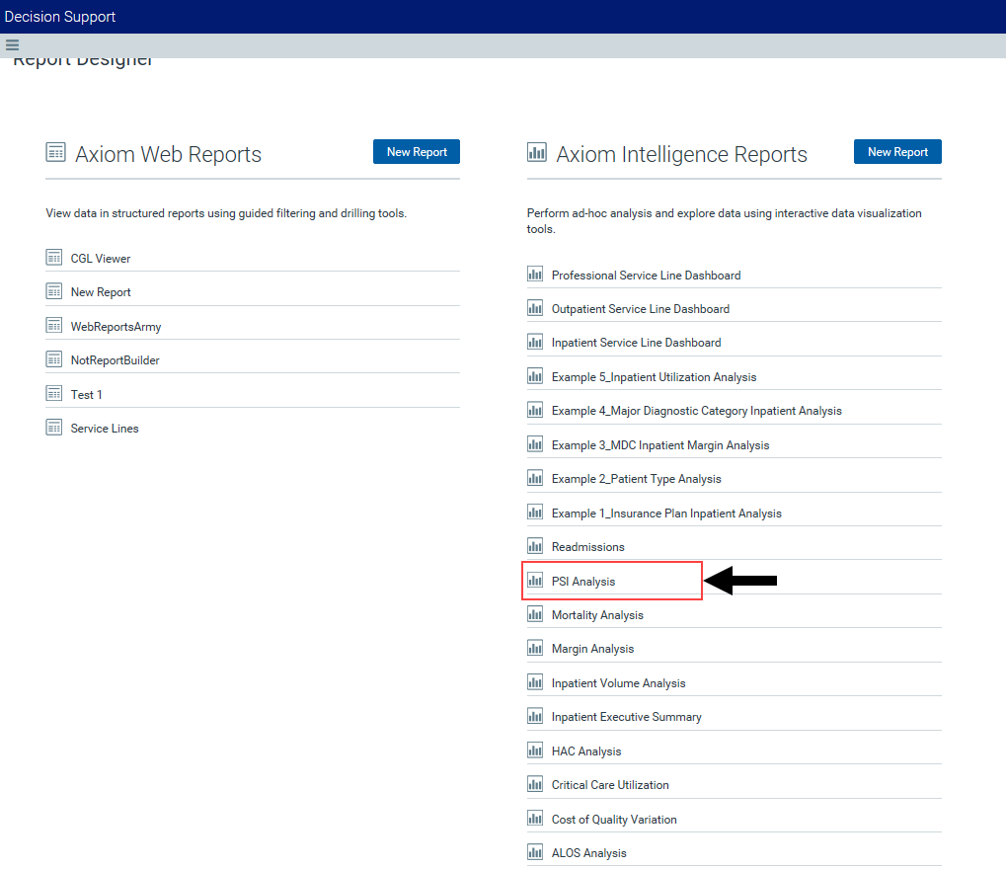1006x869 pixels.
Task: Click chart icon beside Professional Service Line Dashboard
Action: click(x=535, y=275)
